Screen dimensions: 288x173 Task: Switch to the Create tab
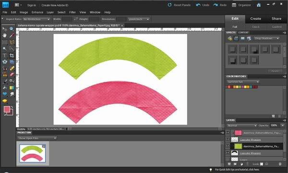pyautogui.click(x=255, y=19)
